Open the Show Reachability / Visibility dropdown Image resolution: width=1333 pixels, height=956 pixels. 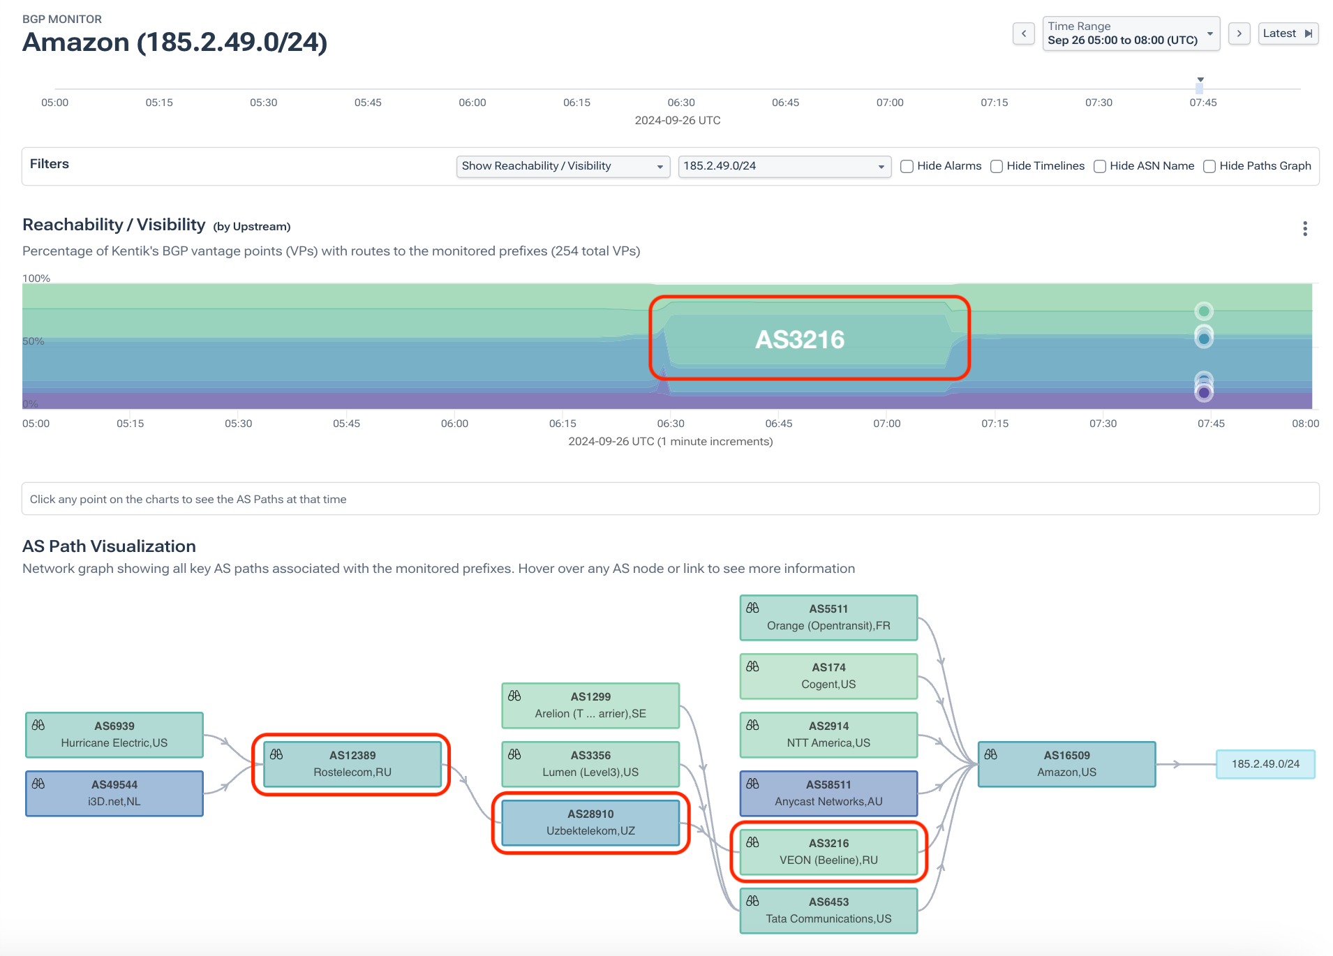coord(563,166)
